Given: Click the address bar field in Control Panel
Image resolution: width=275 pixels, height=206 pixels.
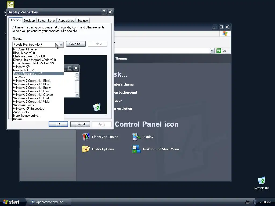Looking at the screenshot, I should 162,51.
